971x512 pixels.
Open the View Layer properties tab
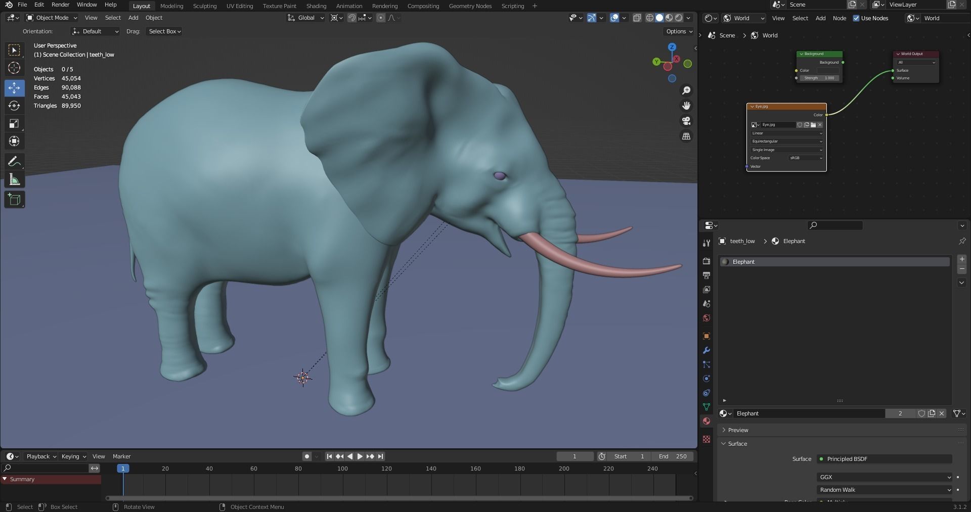coord(707,290)
